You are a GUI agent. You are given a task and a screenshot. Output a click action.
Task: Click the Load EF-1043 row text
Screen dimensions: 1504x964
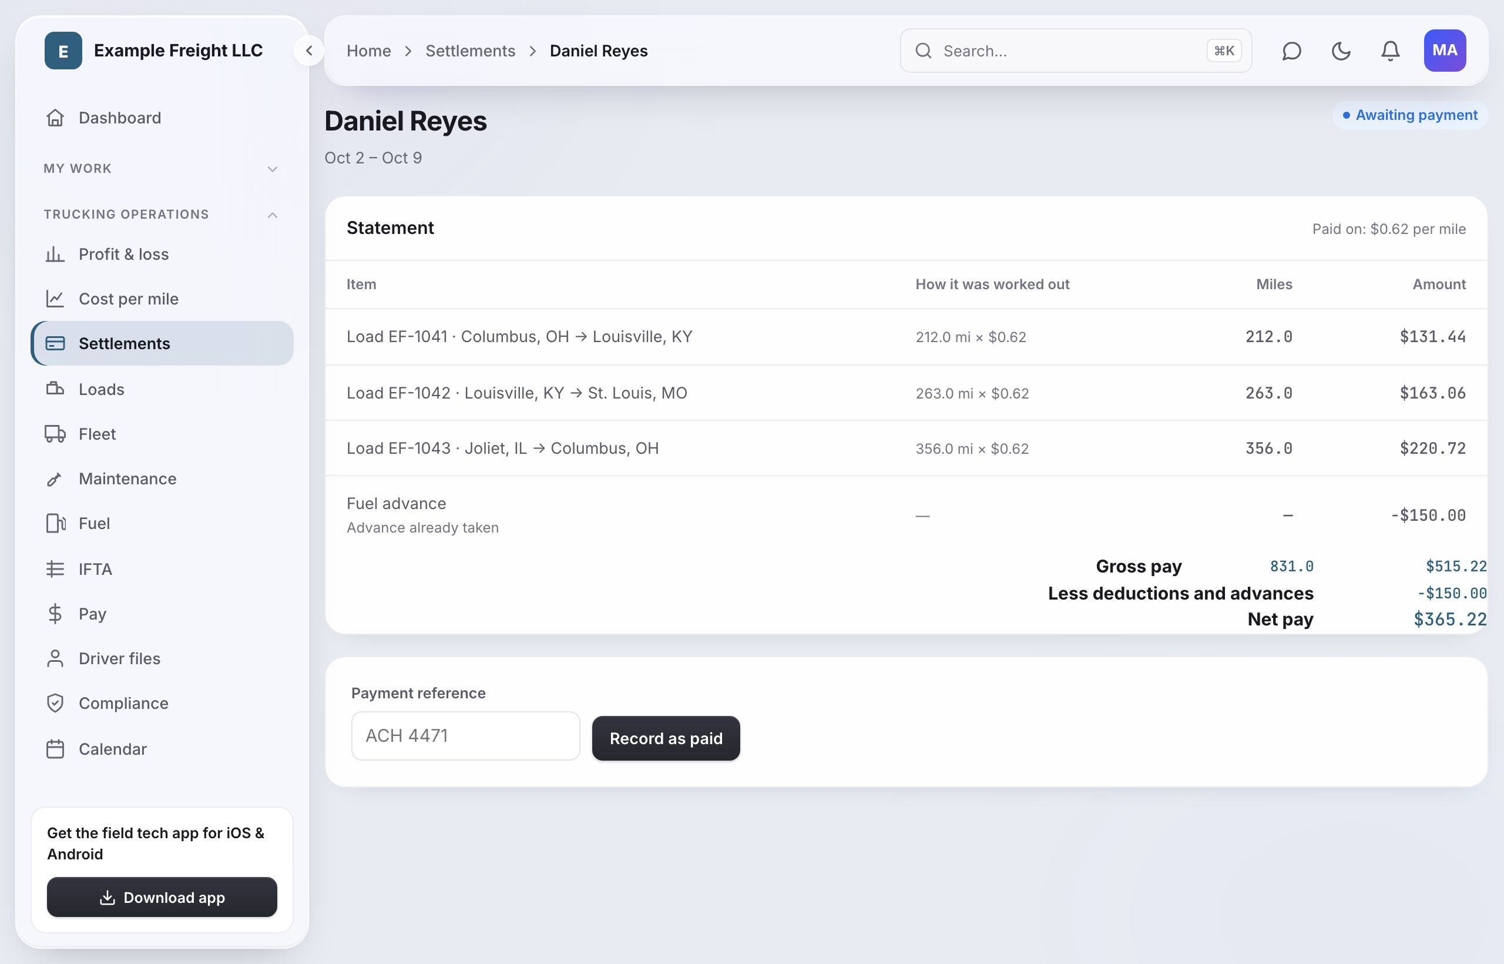[502, 448]
